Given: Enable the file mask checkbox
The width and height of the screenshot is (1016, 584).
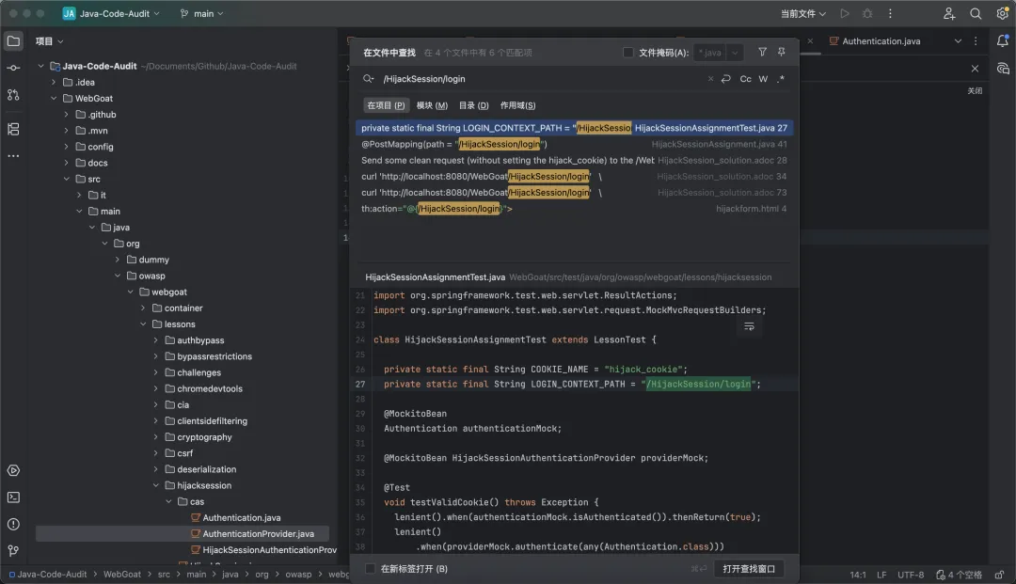Looking at the screenshot, I should tap(627, 53).
